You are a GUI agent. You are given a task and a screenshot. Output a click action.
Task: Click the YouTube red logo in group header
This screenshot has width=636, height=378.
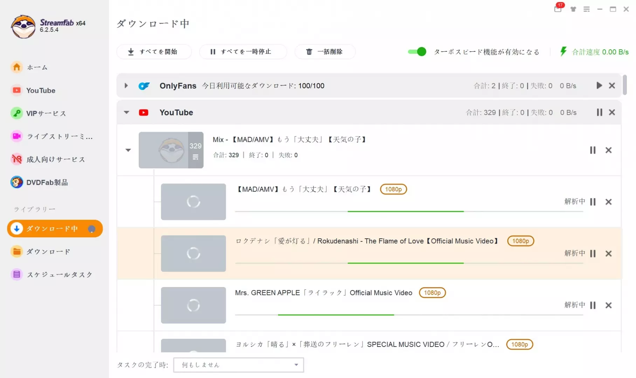click(x=144, y=112)
